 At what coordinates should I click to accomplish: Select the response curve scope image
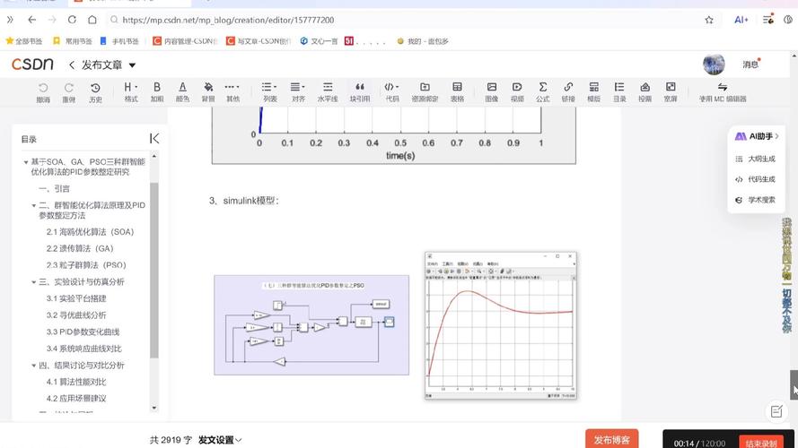[501, 325]
